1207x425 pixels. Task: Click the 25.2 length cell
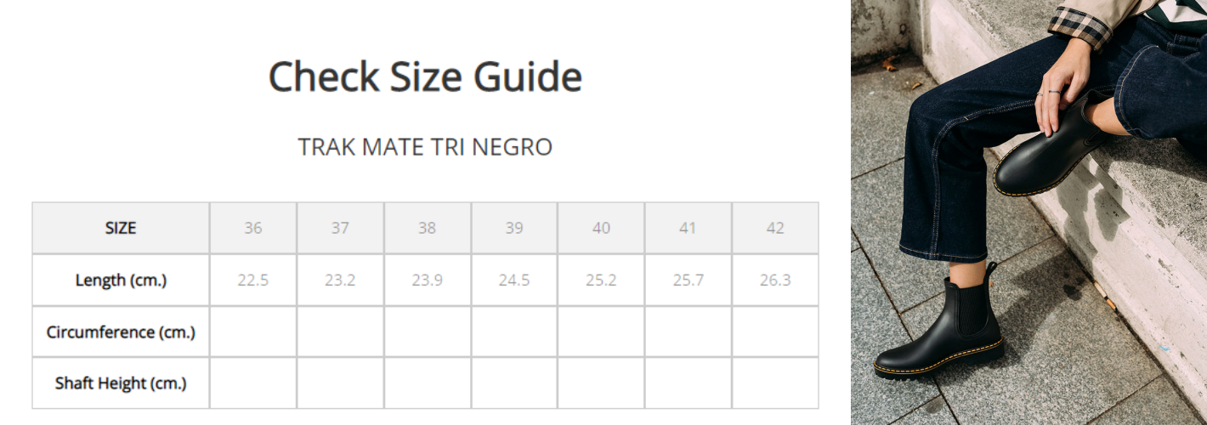601,280
